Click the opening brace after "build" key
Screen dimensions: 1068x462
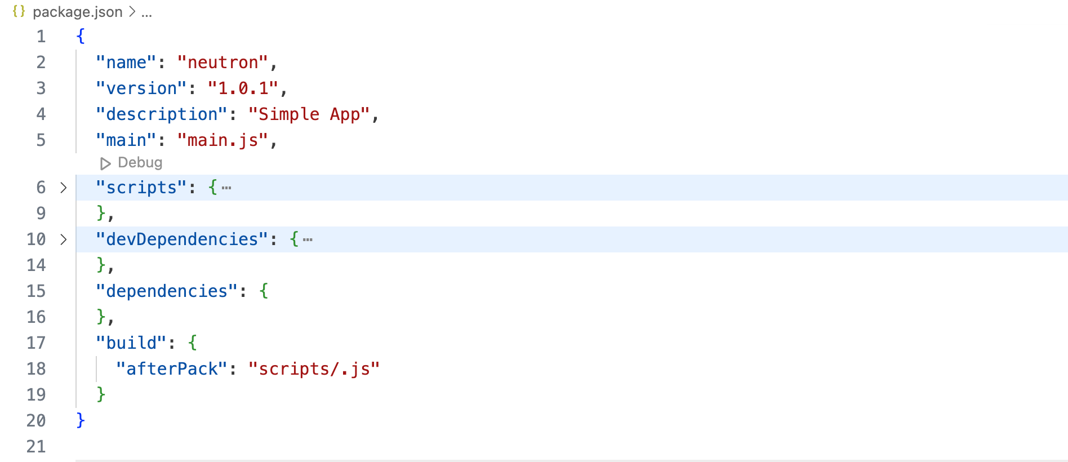193,343
